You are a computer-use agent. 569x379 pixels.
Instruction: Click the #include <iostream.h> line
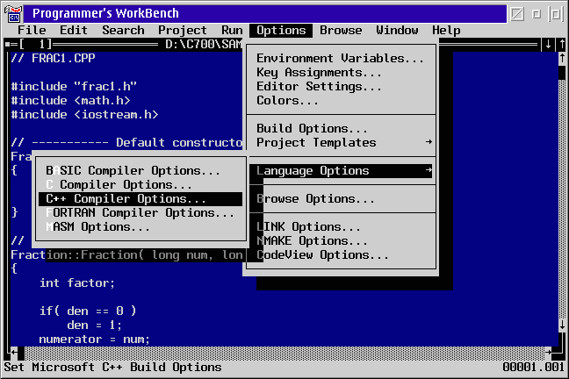click(x=84, y=115)
